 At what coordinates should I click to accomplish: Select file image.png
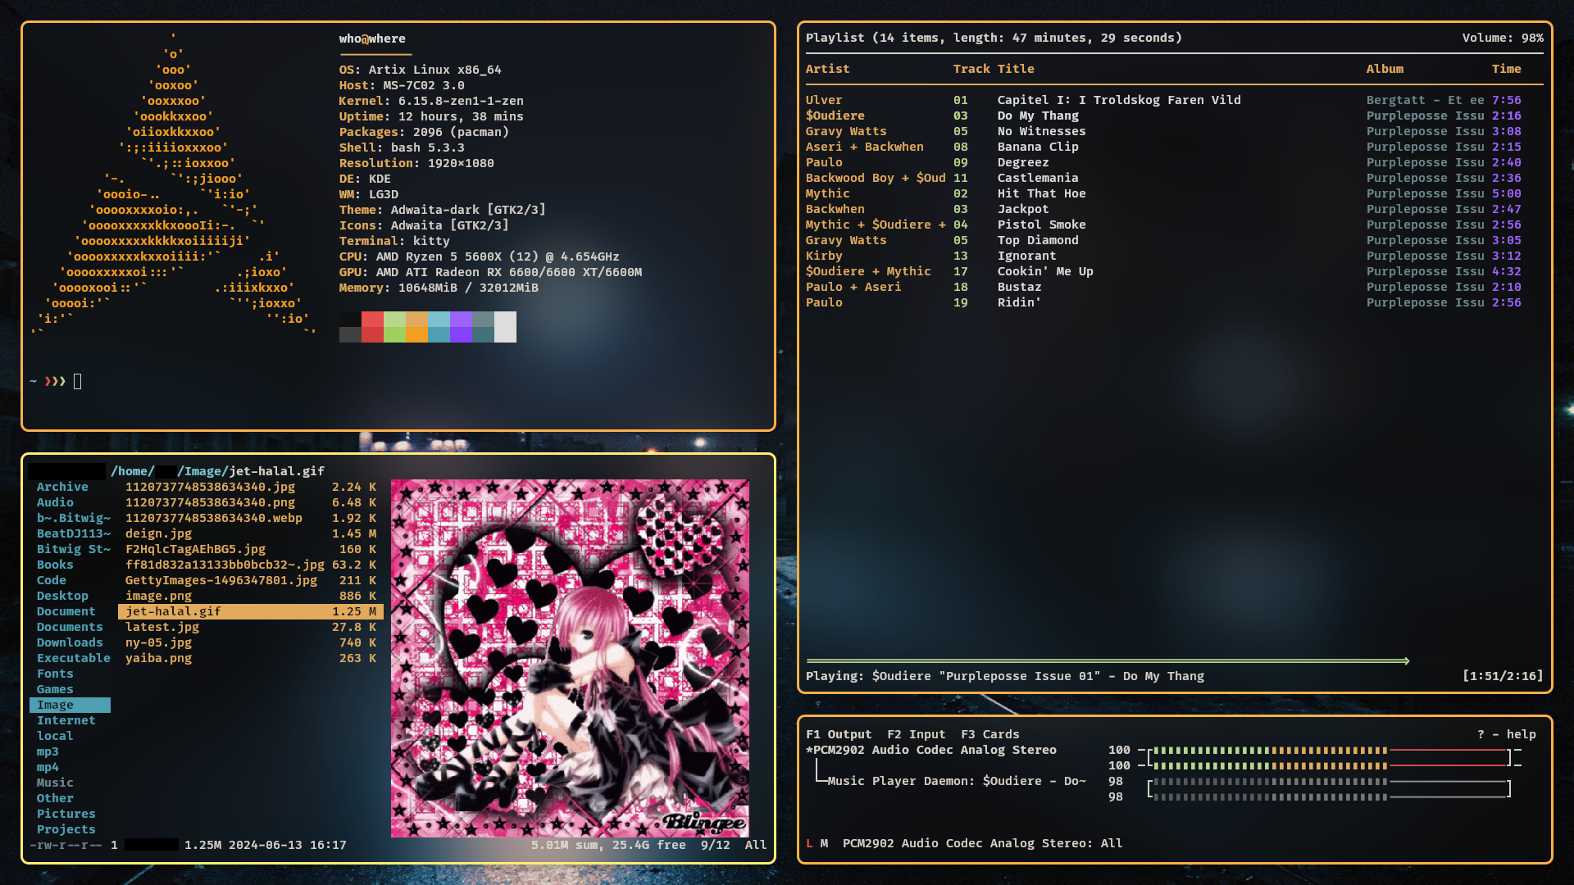(x=251, y=596)
